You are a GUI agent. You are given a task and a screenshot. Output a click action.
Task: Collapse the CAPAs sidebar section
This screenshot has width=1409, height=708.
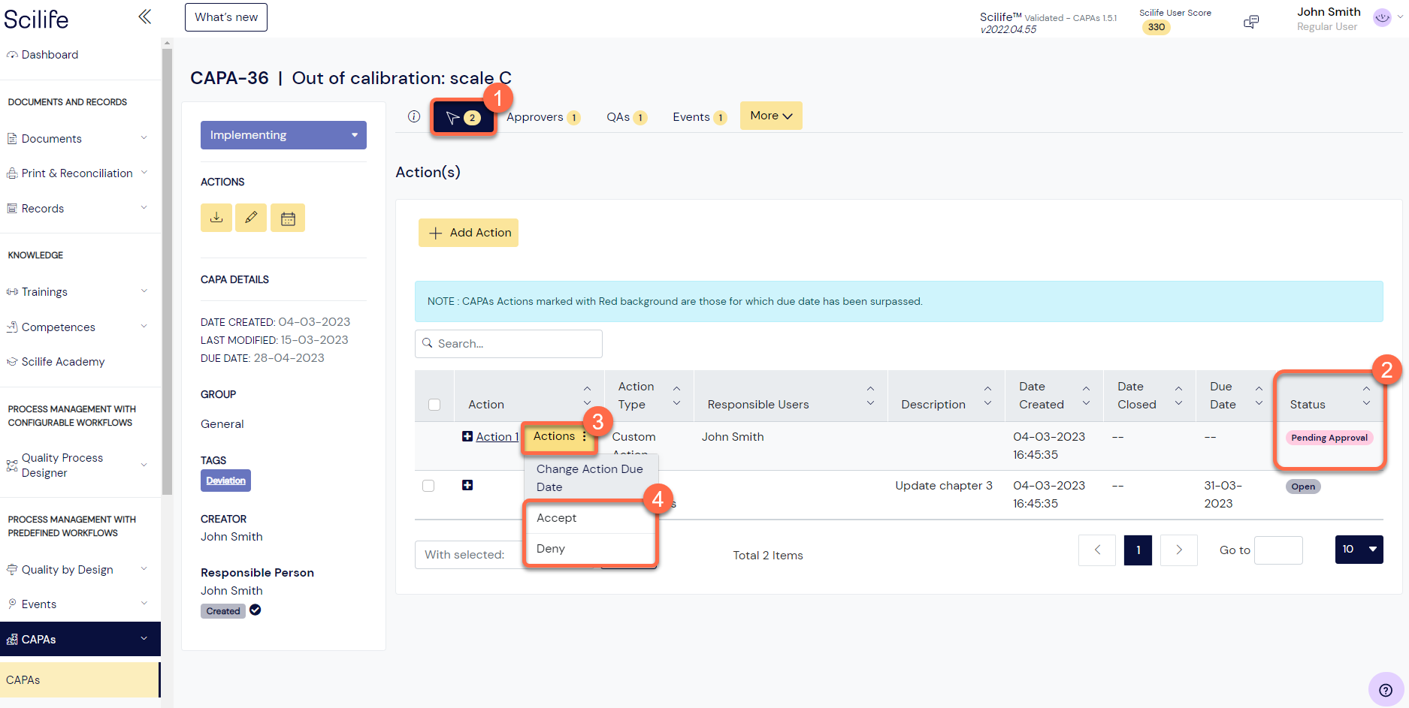coord(80,639)
